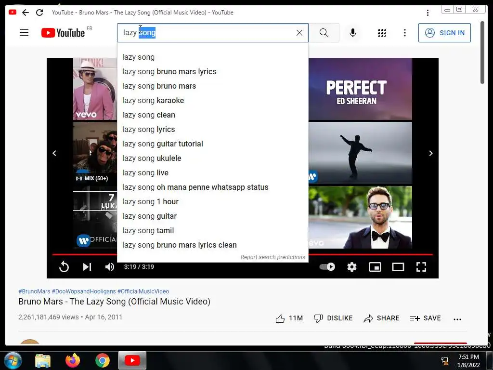493x370 pixels.
Task: Pick 'lazy song clean' suggestion
Action: pos(212,115)
